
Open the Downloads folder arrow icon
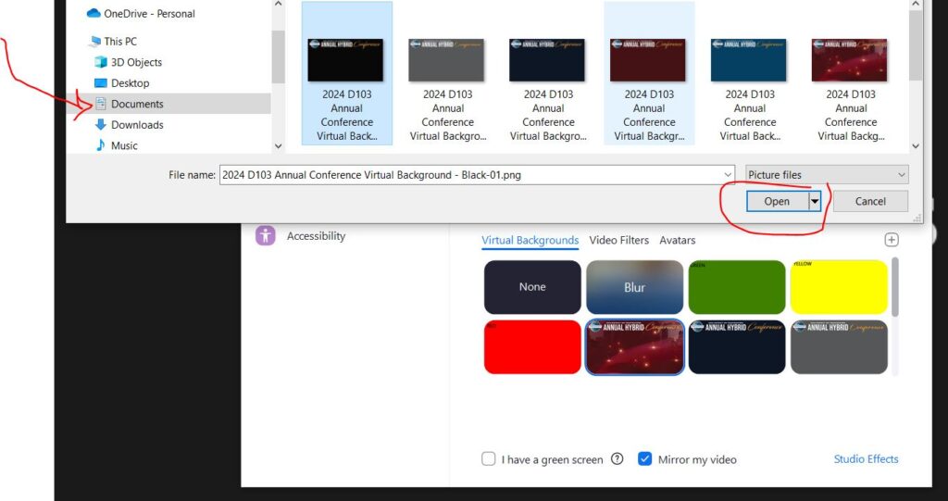tap(101, 125)
